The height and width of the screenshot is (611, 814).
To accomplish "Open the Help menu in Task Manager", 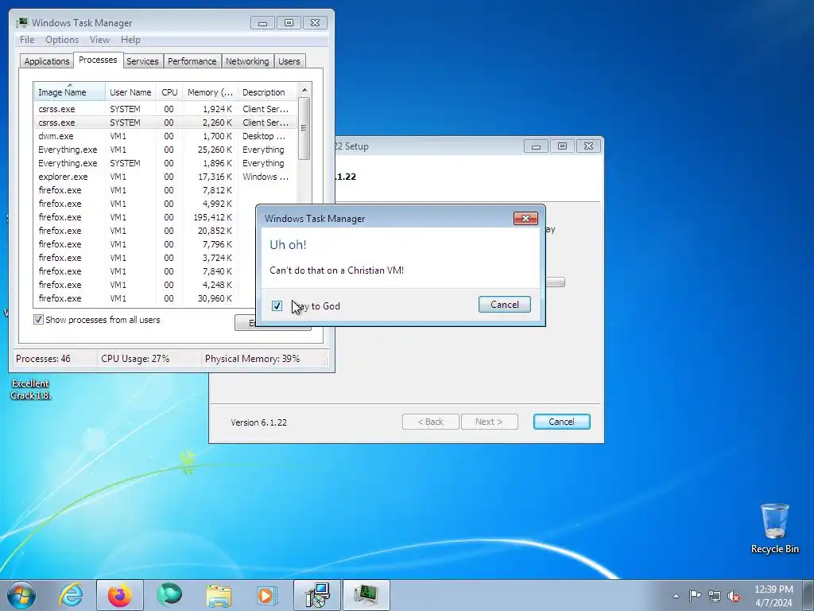I will [130, 40].
